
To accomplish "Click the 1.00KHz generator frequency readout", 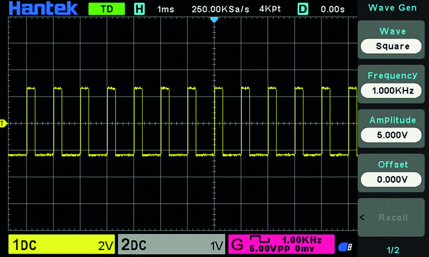I will click(302, 240).
